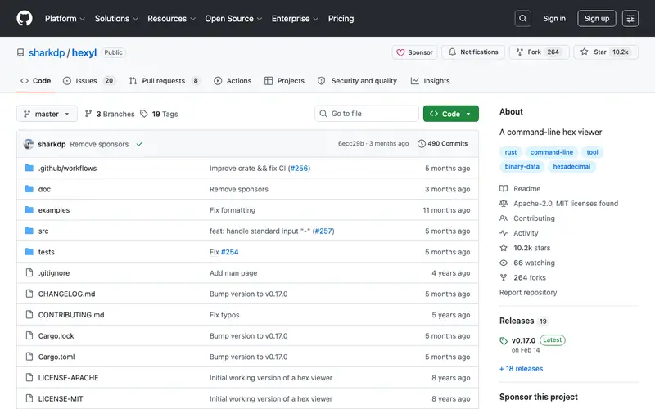Click sharkdp's avatar in commit row
This screenshot has height=409, width=655.
[29, 144]
